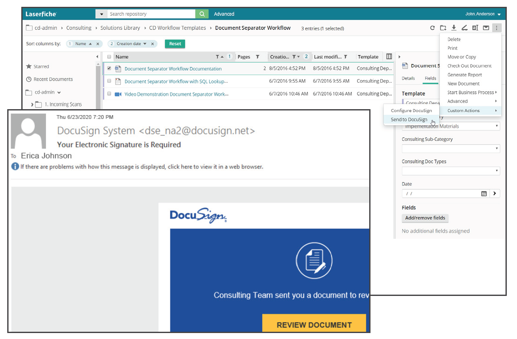Click the cd-admin folder icon in the breadcrumb
The width and height of the screenshot is (517, 339).
(x=29, y=28)
